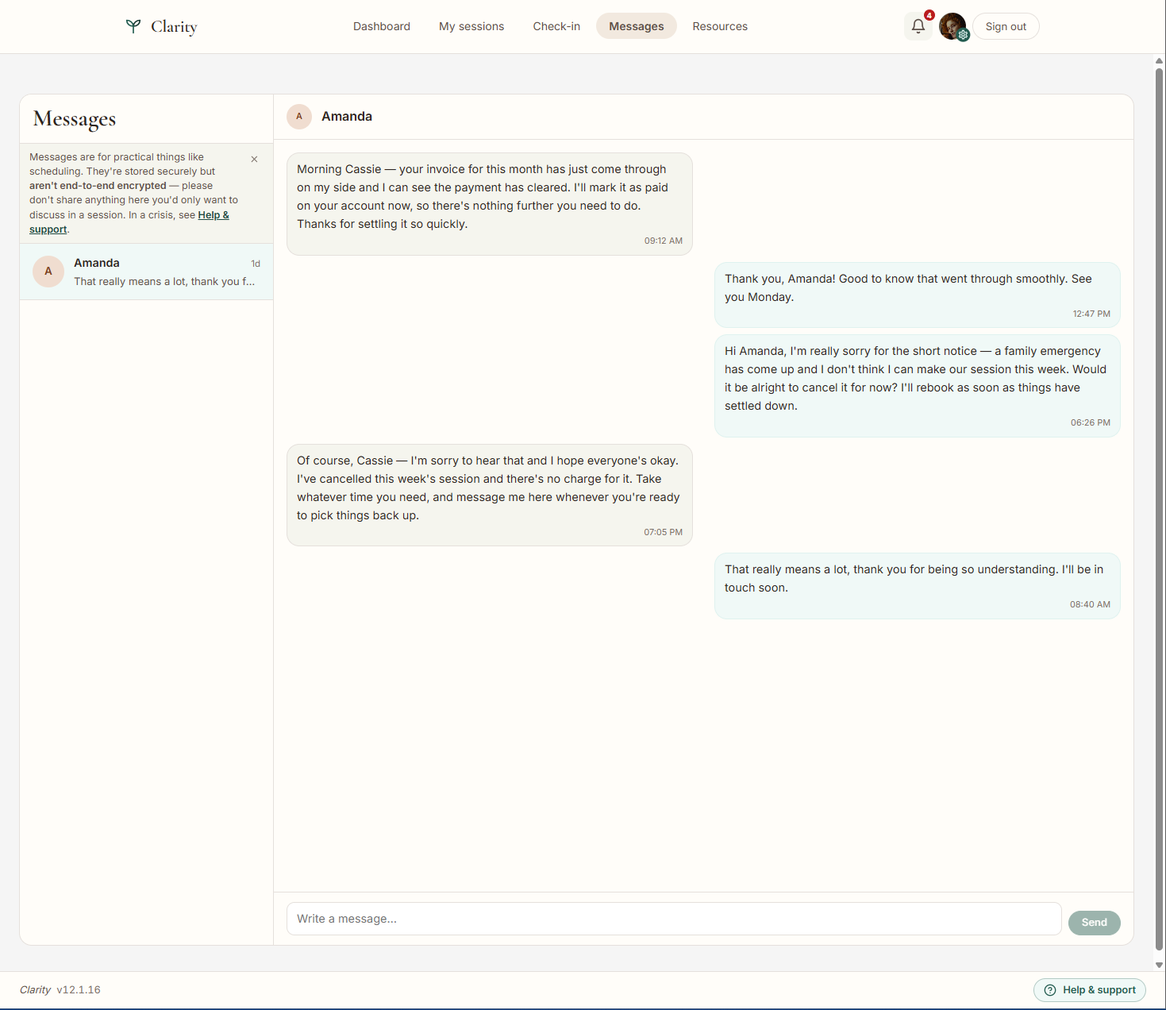Go to the Dashboard tab
The height and width of the screenshot is (1010, 1166).
(382, 26)
